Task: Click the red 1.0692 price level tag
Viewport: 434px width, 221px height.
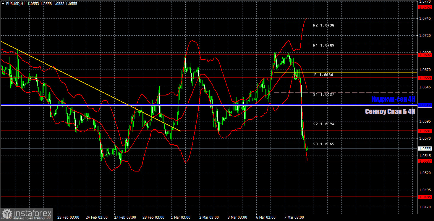Action: tap(425, 55)
